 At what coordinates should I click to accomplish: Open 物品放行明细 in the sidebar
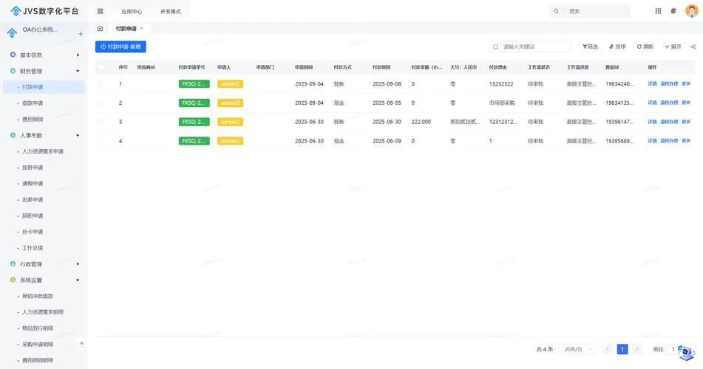tap(38, 328)
